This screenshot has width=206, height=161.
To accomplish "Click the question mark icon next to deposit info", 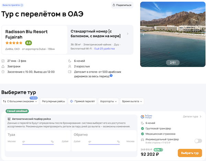I will point(111,76).
